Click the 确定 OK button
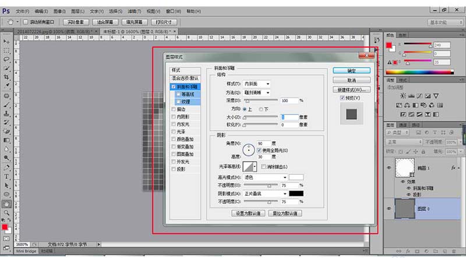 pyautogui.click(x=352, y=70)
